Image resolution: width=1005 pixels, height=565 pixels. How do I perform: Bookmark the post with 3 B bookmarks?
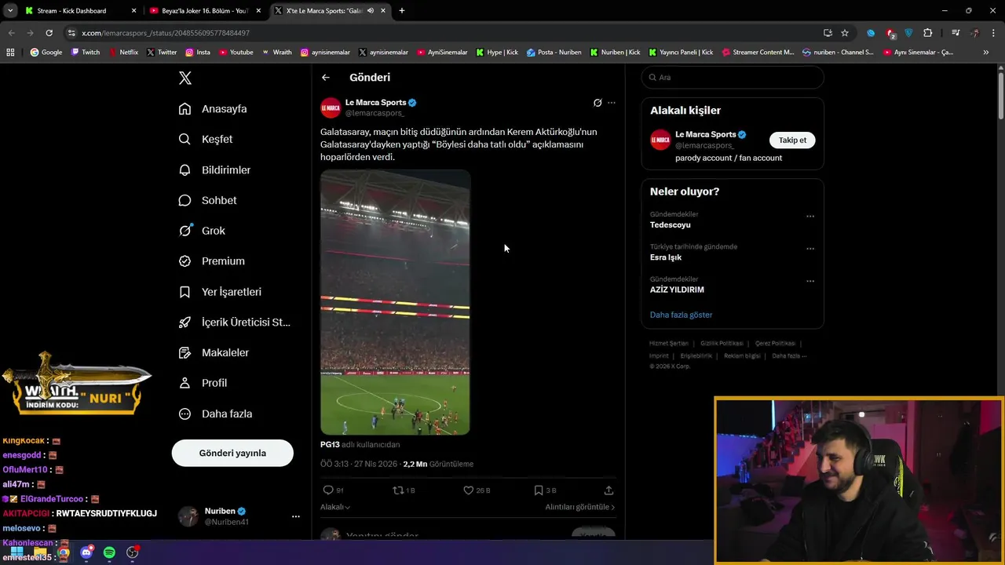pyautogui.click(x=538, y=490)
